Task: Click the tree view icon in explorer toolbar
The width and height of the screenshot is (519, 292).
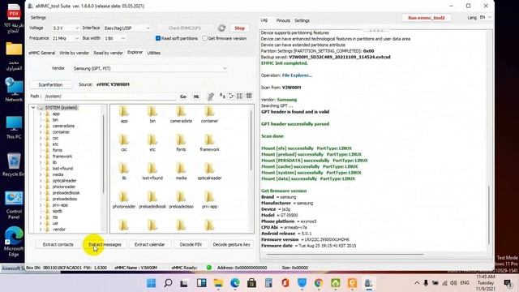Action: pos(231,96)
